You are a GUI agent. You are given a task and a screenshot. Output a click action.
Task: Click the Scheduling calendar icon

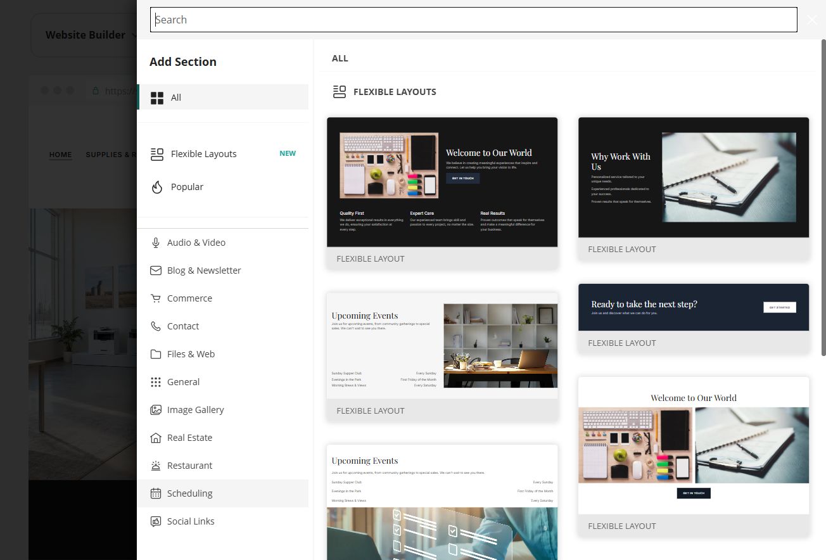(156, 493)
